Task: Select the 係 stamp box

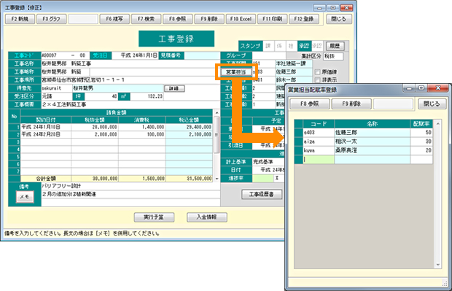Action: click(x=280, y=46)
